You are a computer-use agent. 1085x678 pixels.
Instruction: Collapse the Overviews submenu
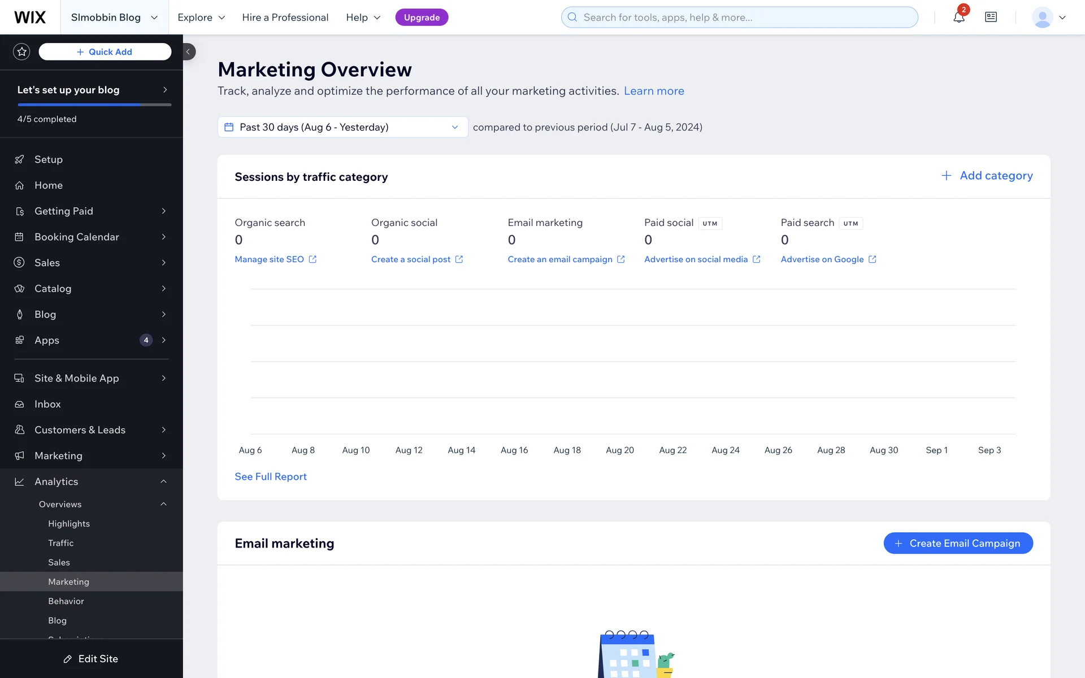coord(163,504)
